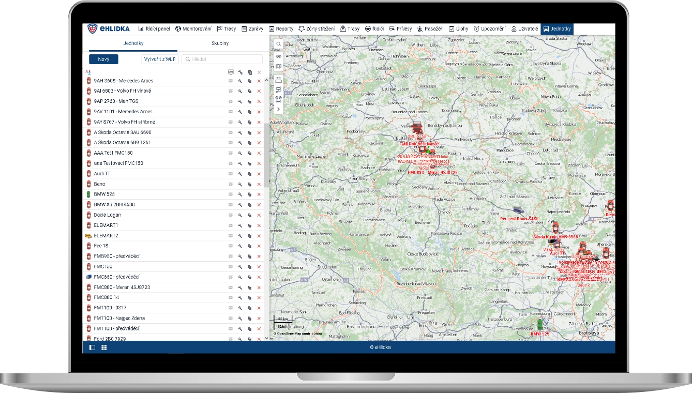Go to the Úlohy section

click(459, 29)
